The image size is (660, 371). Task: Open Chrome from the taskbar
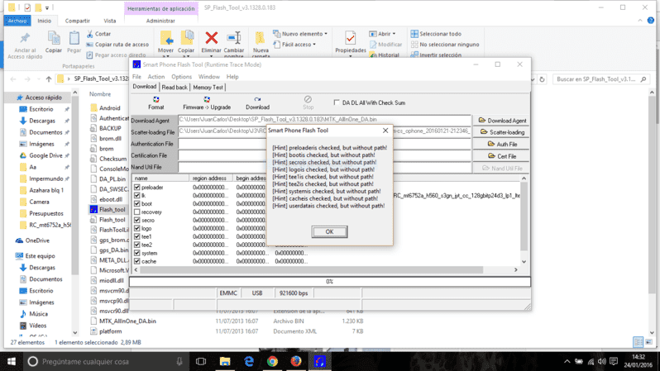272,361
